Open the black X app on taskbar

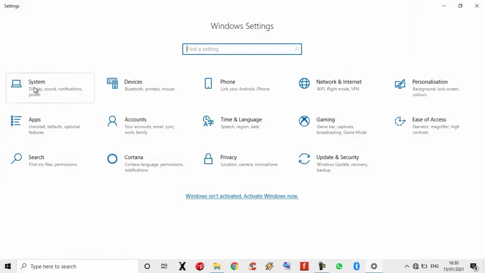pos(182,266)
